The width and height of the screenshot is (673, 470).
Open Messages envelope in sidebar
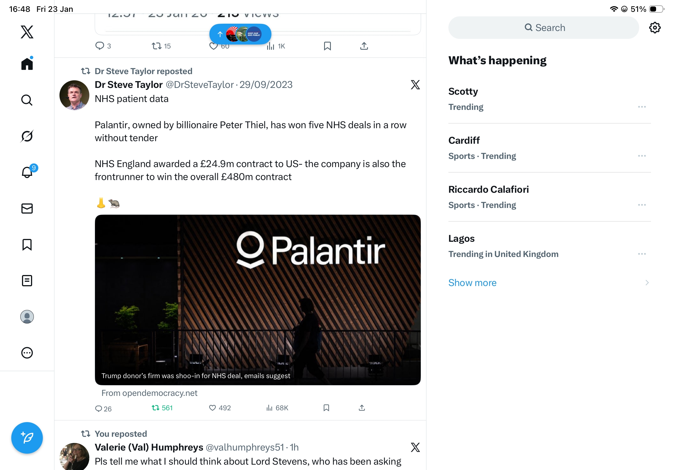click(x=27, y=209)
